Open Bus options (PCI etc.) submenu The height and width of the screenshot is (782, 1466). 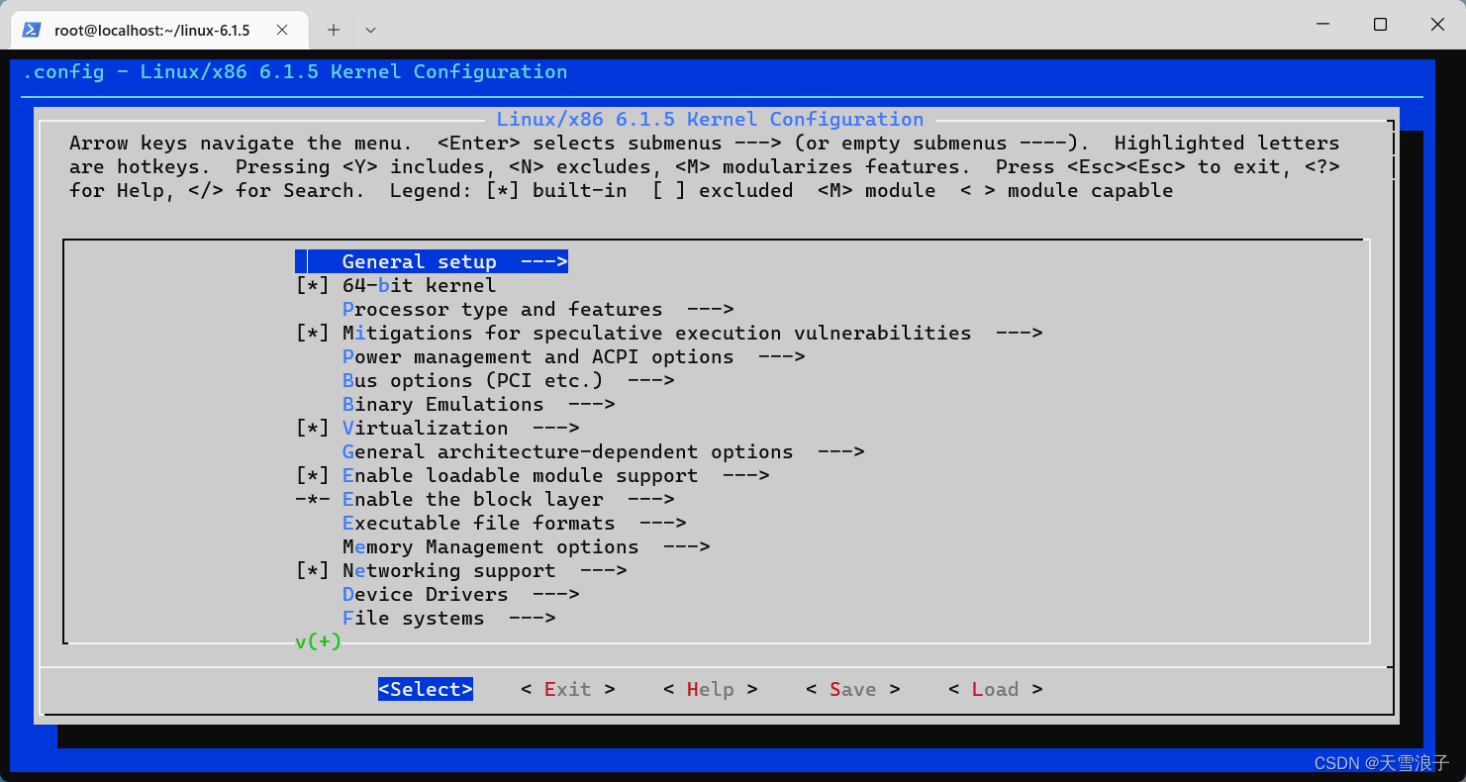point(508,380)
